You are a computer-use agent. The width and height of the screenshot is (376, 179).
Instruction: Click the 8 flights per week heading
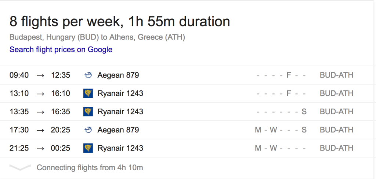(x=120, y=22)
